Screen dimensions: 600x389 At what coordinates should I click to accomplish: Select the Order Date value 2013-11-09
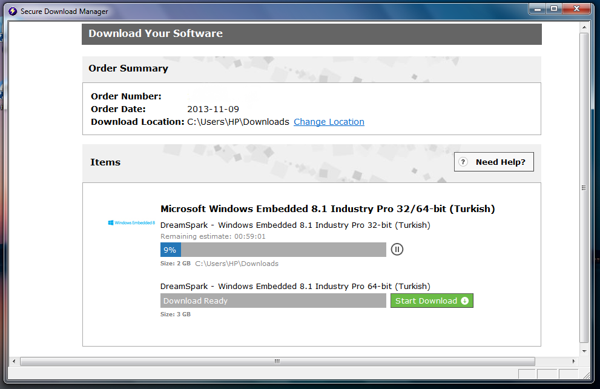click(x=213, y=109)
